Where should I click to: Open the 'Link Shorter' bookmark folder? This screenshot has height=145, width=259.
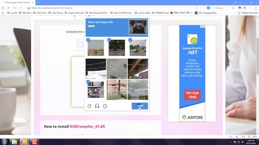coord(40,13)
